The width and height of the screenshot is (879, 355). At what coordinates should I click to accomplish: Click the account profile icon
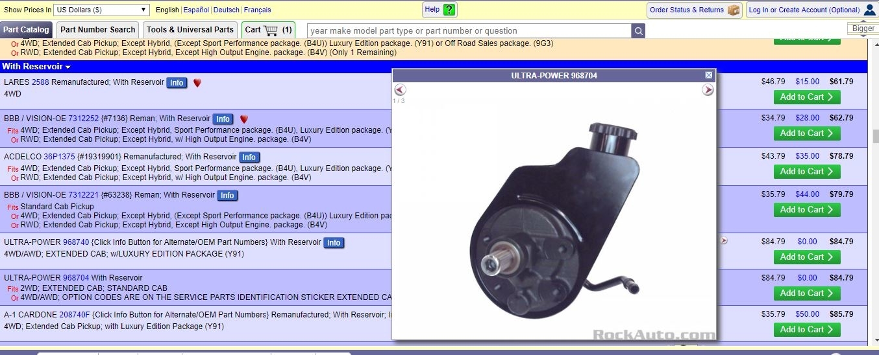[870, 10]
